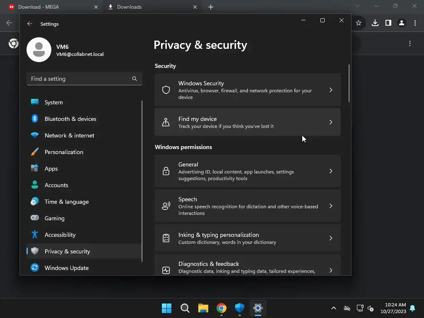Click the Accounts person icon

coord(35,185)
